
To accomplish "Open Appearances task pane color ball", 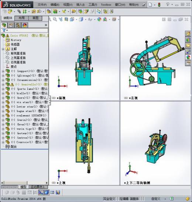I will click(x=188, y=57).
